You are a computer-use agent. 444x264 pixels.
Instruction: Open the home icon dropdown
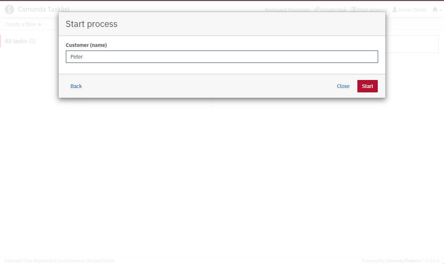437,10
